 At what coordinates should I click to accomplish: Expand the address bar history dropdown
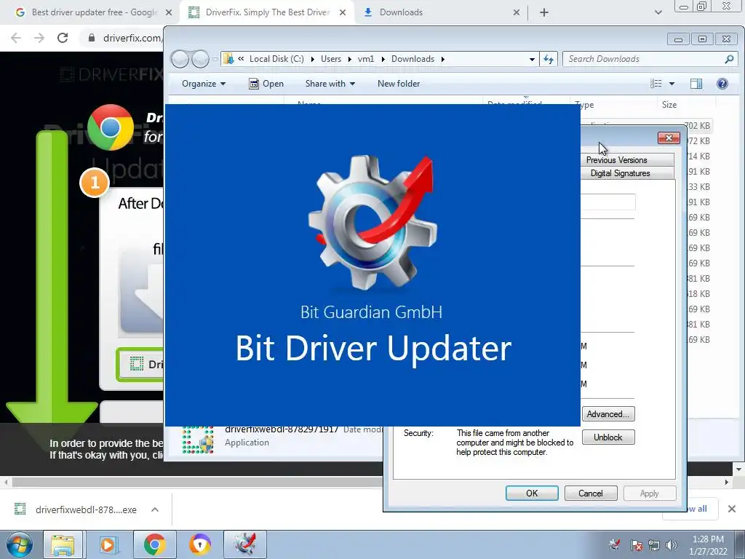[x=532, y=59]
